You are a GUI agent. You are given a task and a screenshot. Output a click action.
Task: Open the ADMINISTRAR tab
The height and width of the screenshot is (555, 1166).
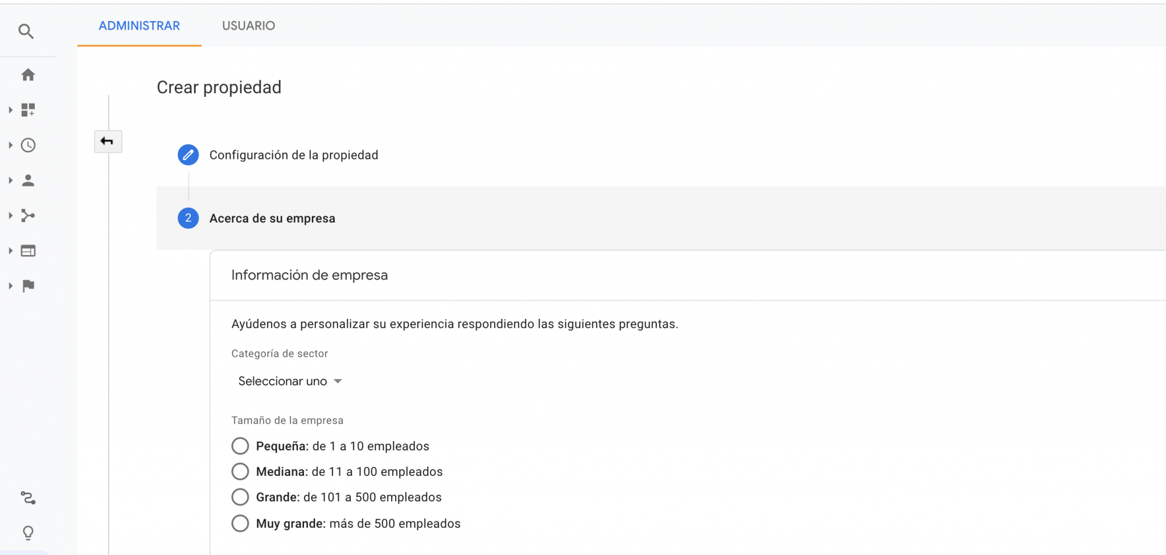138,26
